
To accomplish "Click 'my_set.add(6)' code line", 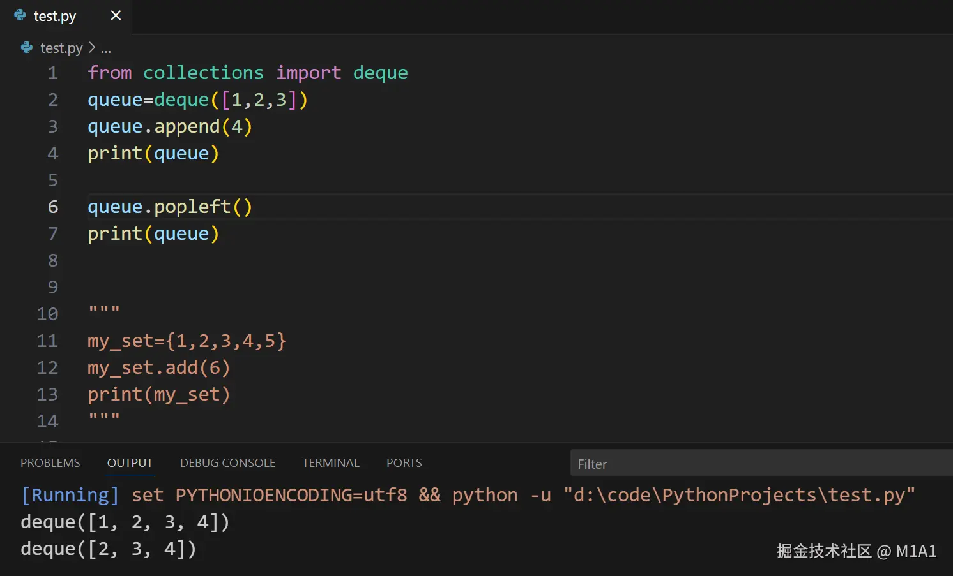I will point(159,368).
